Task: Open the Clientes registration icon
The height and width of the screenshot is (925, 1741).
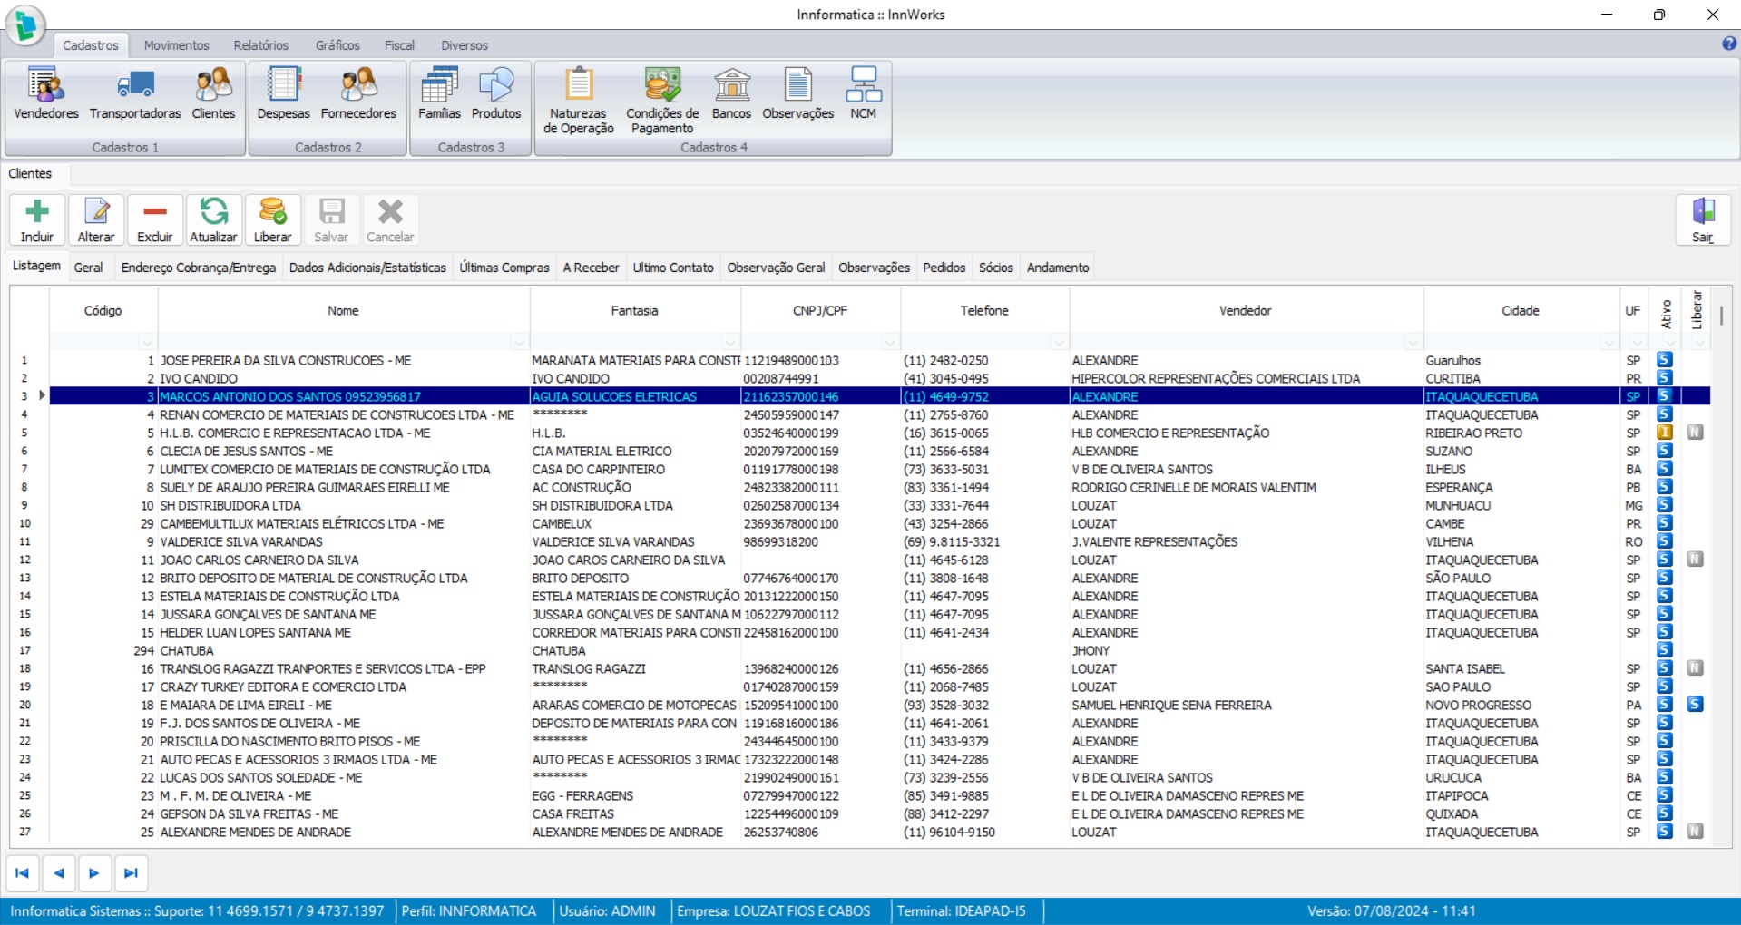Action: (213, 95)
